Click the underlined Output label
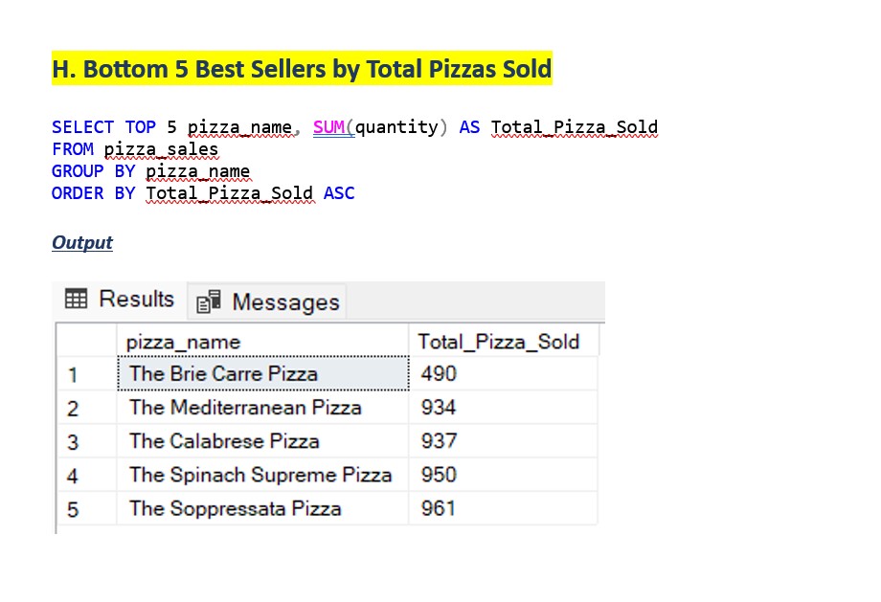This screenshot has width=881, height=602. 82,242
